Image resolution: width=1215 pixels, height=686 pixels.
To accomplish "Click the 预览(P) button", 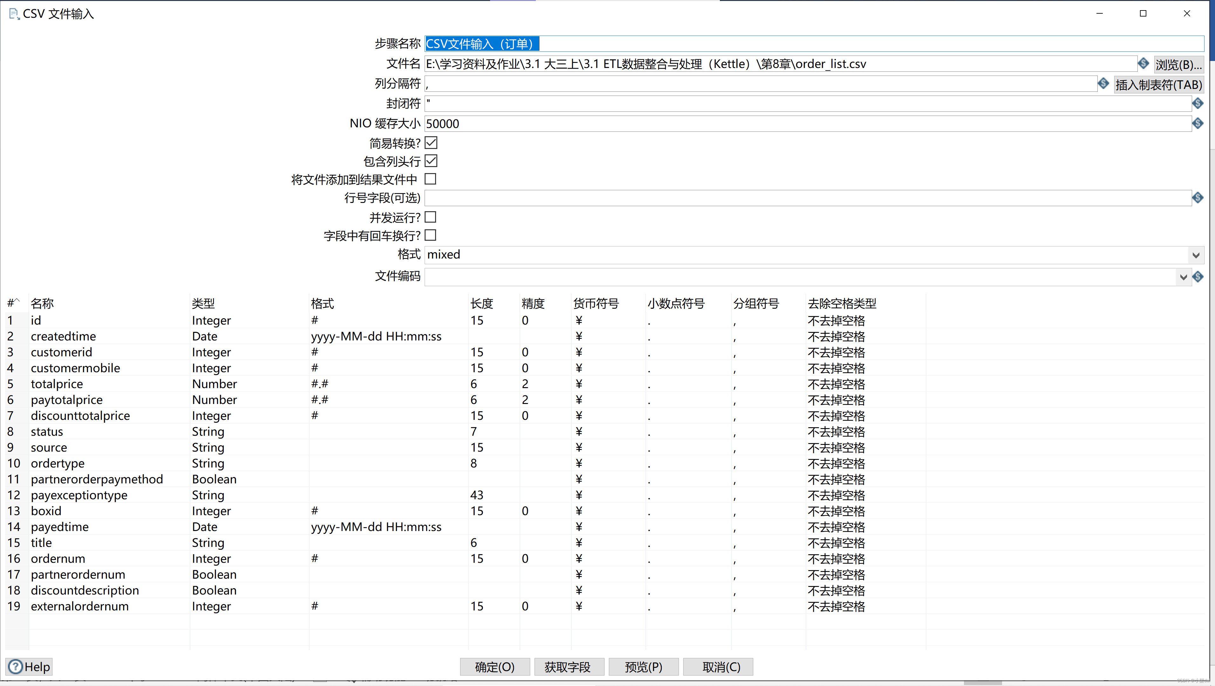I will click(x=643, y=667).
